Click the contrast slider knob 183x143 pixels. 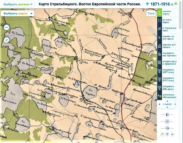(167, 115)
